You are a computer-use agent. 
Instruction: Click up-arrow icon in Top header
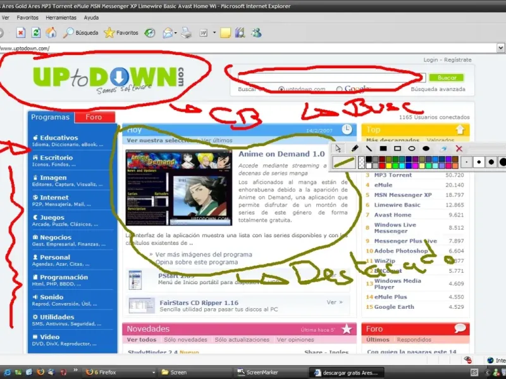click(x=460, y=129)
